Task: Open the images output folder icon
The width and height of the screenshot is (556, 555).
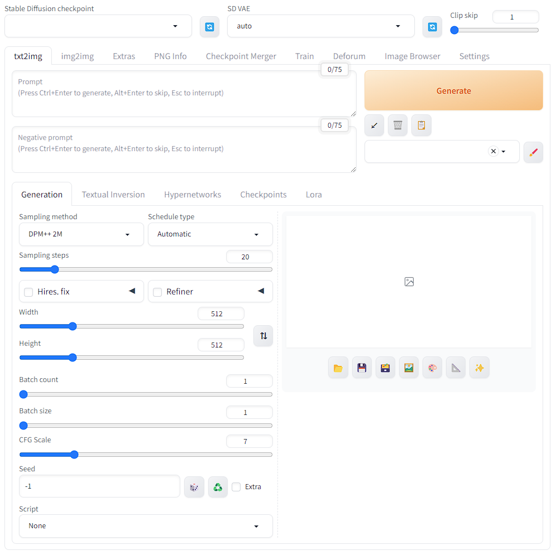Action: point(338,368)
